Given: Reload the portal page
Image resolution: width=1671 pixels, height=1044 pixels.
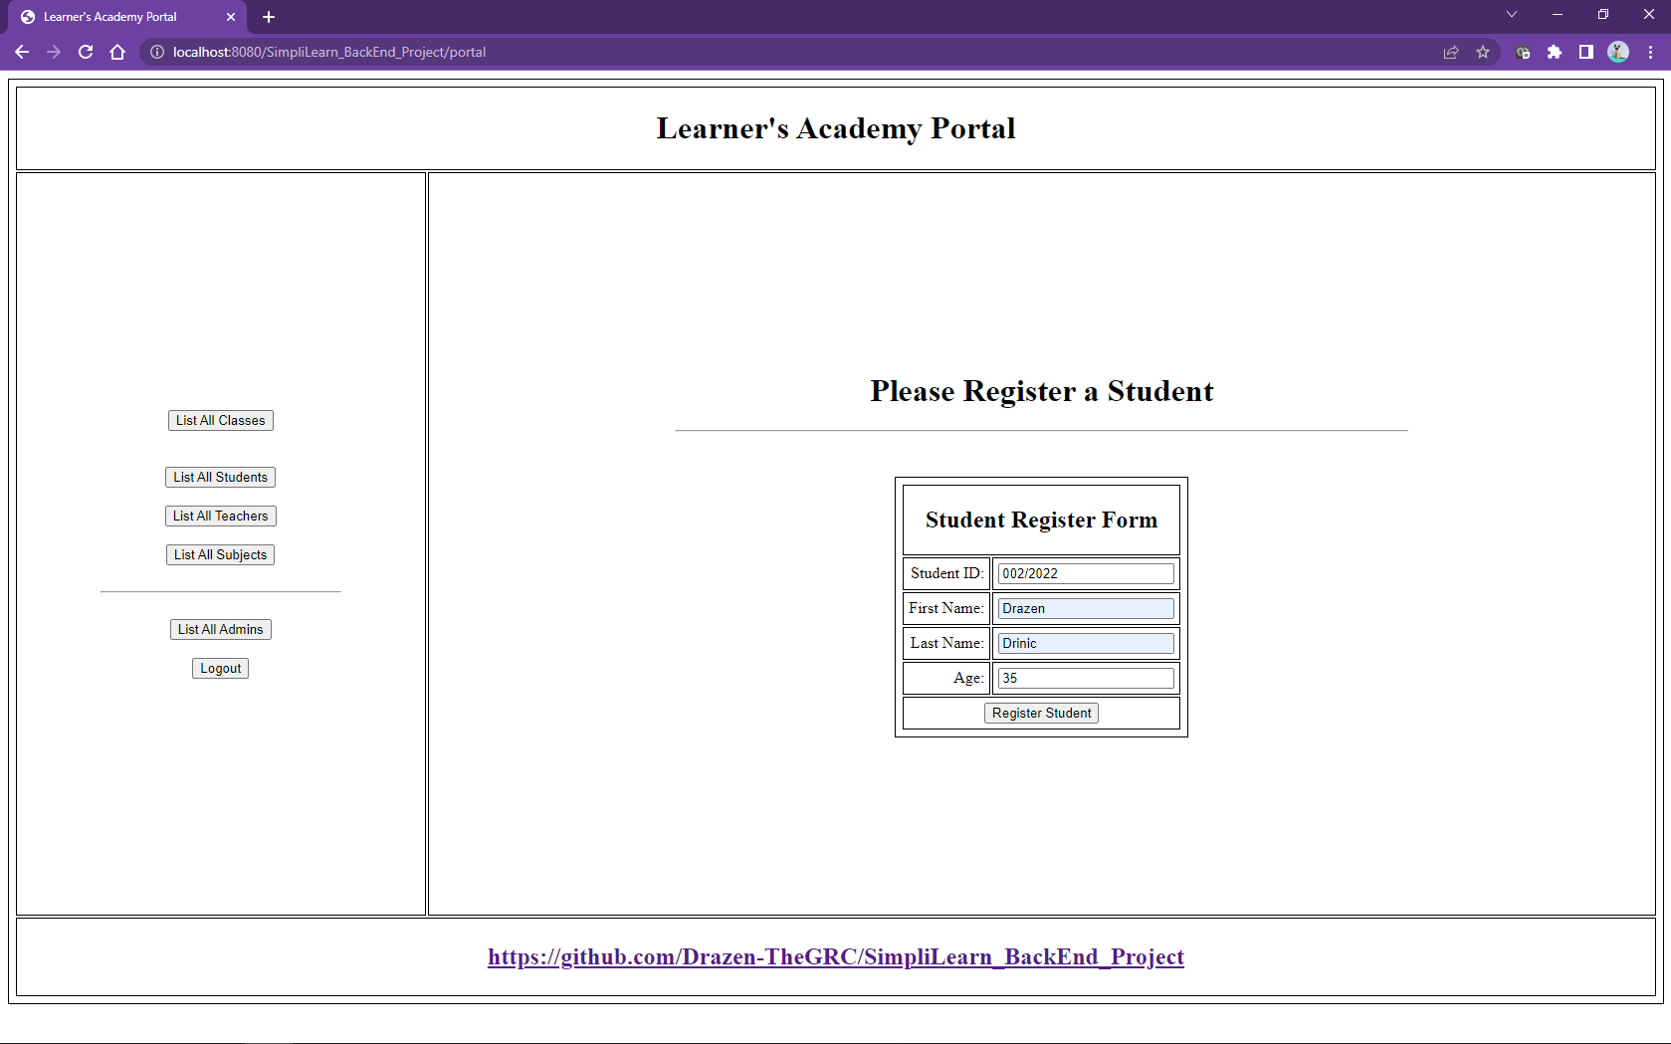Looking at the screenshot, I should [86, 52].
